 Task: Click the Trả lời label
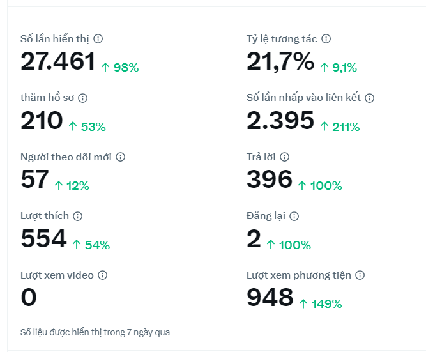click(x=261, y=157)
